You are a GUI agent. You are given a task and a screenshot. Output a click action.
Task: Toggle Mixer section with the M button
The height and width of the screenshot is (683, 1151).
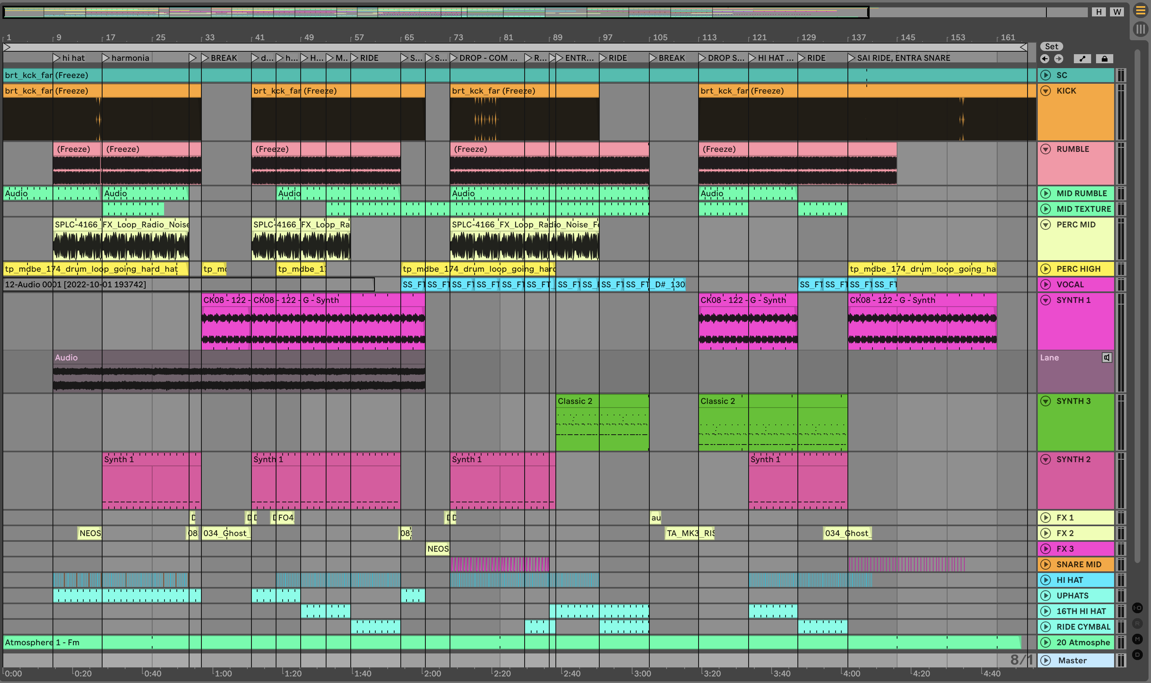point(1137,639)
